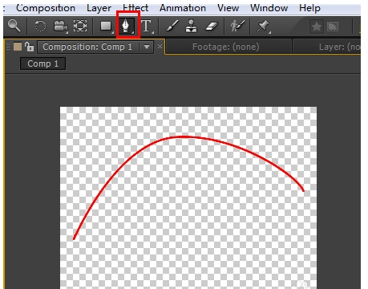Open the View menu
Image resolution: width=368 pixels, height=289 pixels.
click(x=228, y=8)
